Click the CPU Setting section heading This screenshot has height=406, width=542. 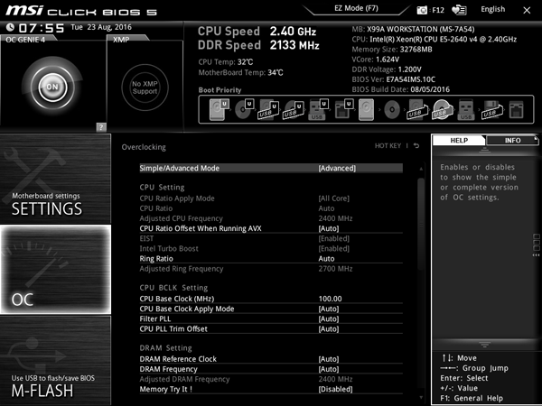162,187
